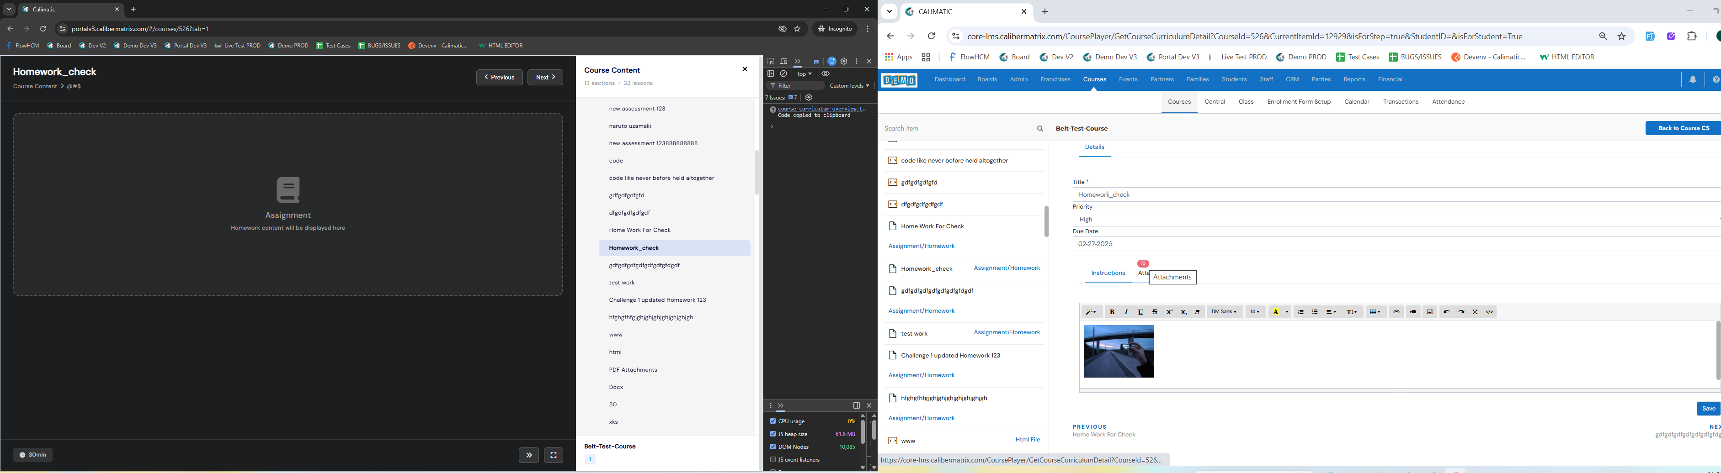Viewport: 1721px width, 473px height.
Task: Open the DevTools AI assistance icon
Action: click(832, 61)
